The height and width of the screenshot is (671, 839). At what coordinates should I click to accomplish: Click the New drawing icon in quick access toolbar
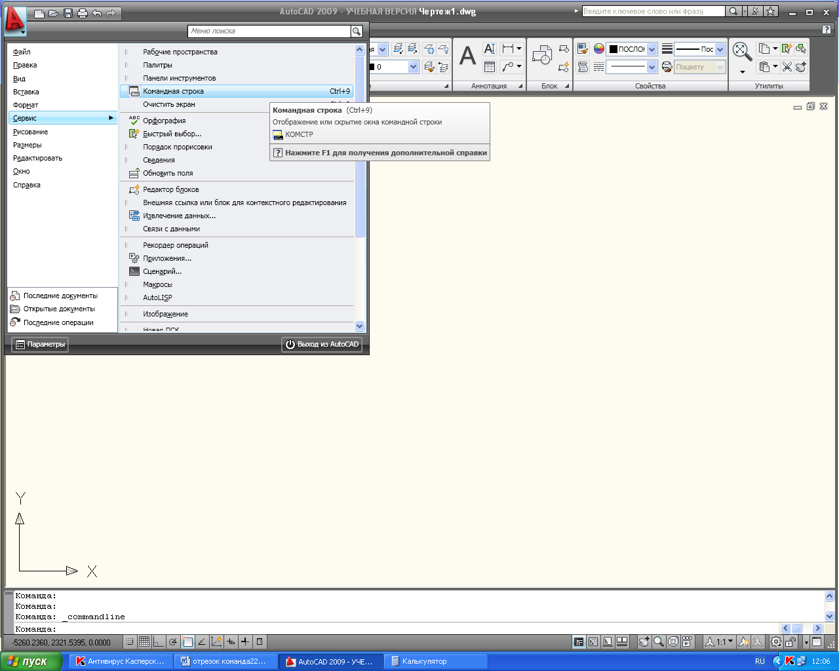(39, 13)
